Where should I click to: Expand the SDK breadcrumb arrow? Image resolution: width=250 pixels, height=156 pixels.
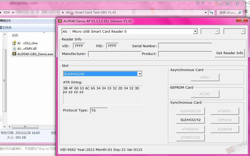[x=13, y=12]
